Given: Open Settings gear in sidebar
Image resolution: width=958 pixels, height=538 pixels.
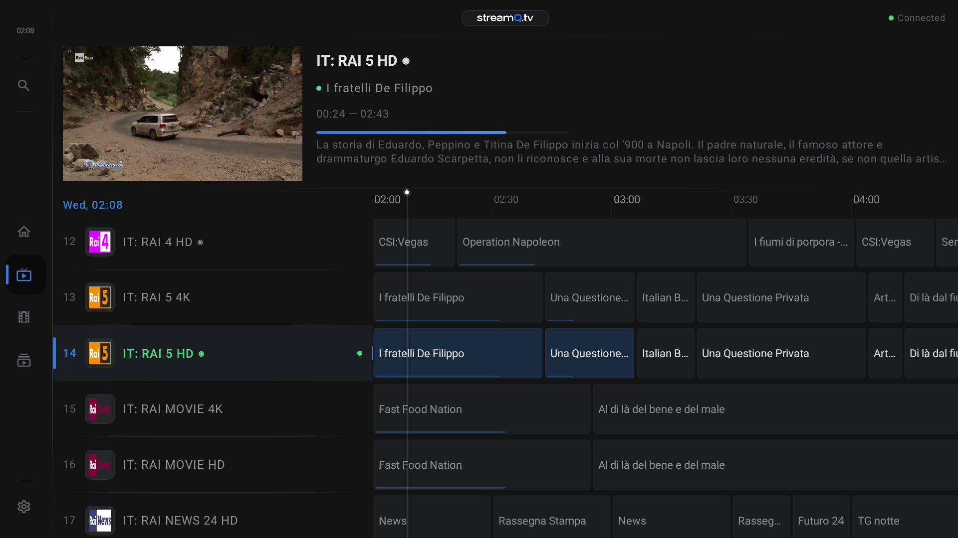Looking at the screenshot, I should click(x=23, y=507).
